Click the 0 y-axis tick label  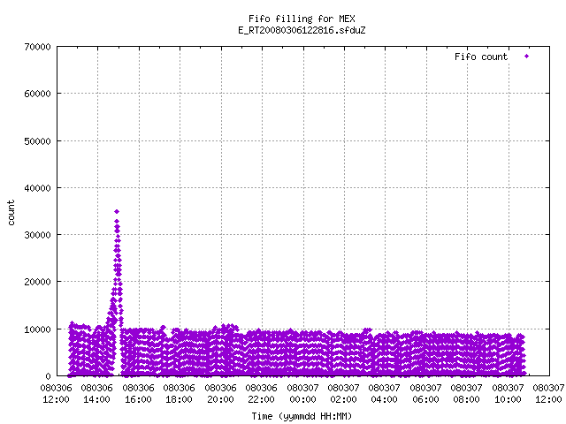coord(49,376)
